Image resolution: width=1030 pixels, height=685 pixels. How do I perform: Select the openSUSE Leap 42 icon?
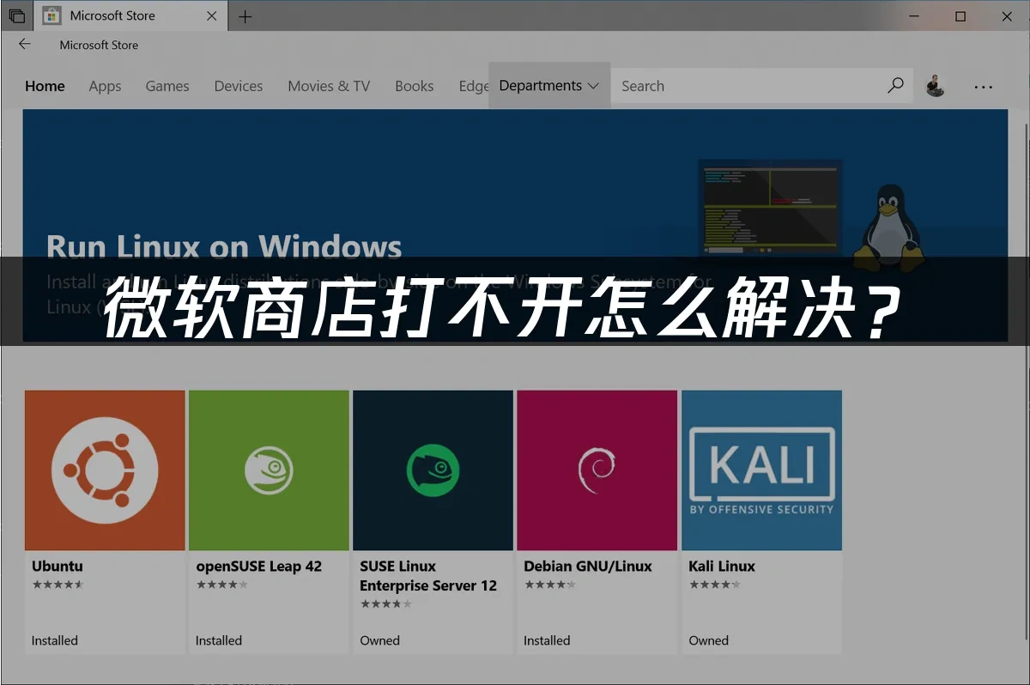click(268, 470)
